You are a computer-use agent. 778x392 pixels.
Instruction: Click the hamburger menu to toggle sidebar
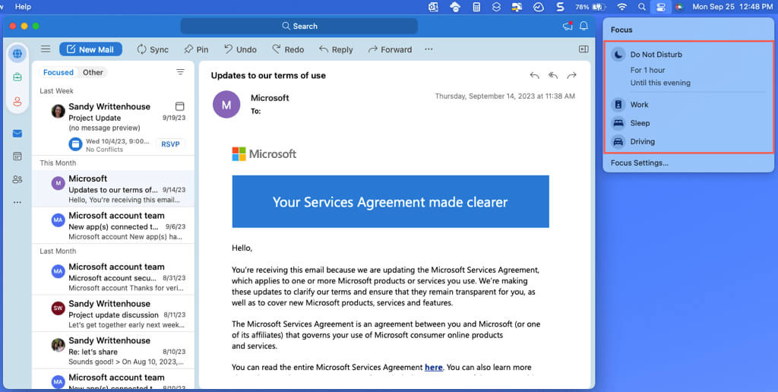tap(46, 49)
